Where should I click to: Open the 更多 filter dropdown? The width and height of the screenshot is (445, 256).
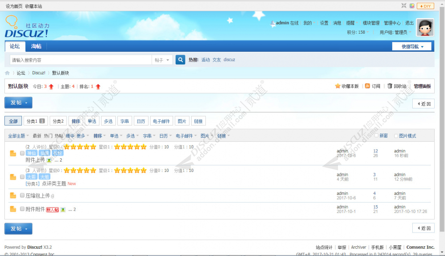click(x=83, y=136)
